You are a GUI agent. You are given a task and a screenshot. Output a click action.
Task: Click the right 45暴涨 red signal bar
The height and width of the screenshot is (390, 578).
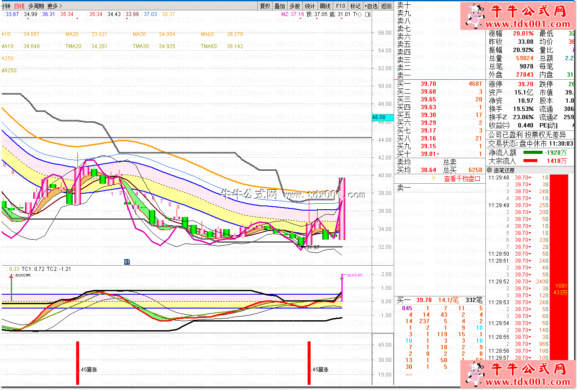(309, 363)
